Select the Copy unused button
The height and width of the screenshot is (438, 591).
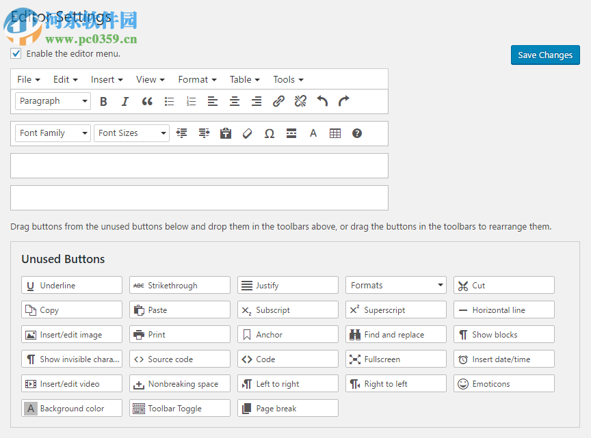[72, 310]
